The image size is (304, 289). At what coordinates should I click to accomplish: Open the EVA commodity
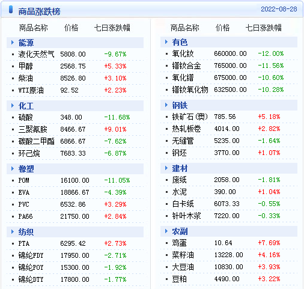(24, 192)
